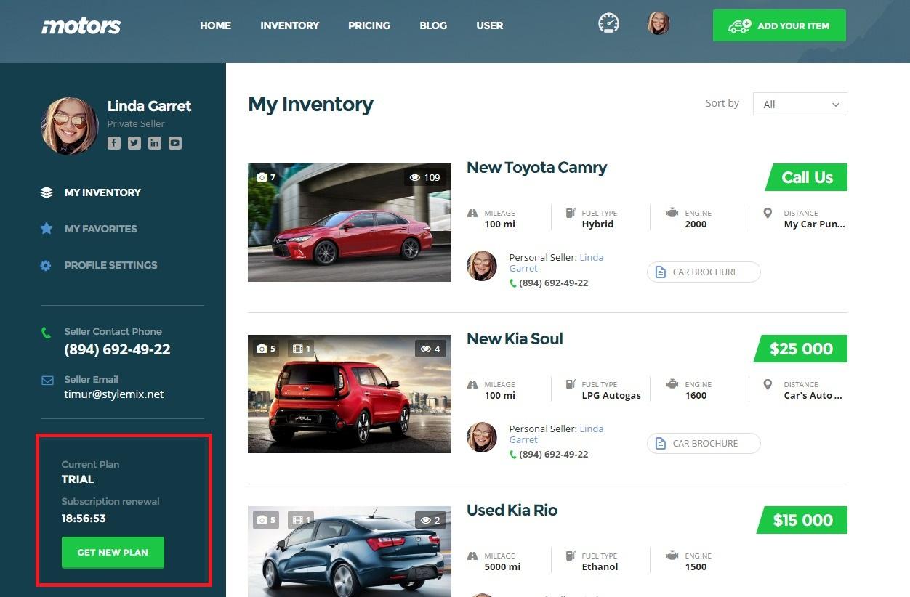
Task: Click the green phone icon beside Seller Contact Phone
Action: (x=47, y=333)
